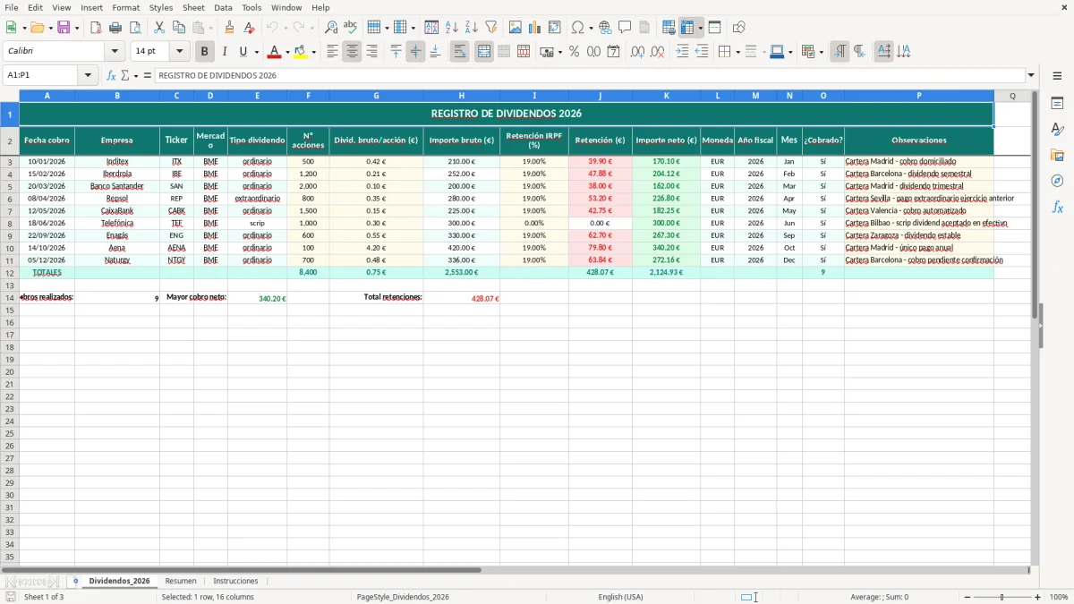
Task: Toggle merge and center cells
Action: click(484, 52)
